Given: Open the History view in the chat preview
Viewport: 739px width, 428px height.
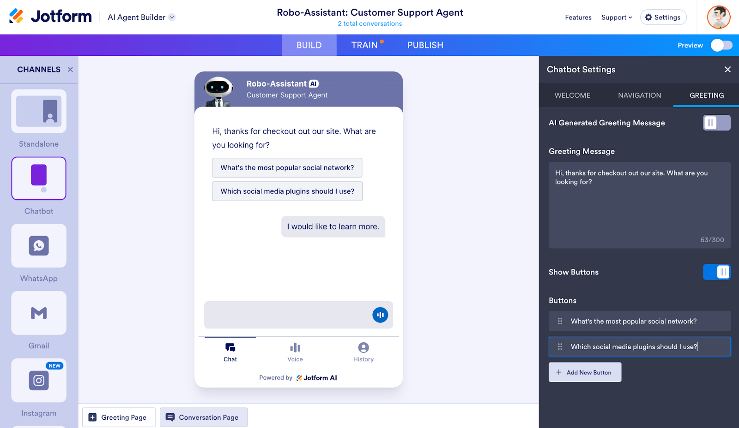Looking at the screenshot, I should point(363,351).
